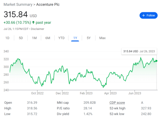Screen dimensions: 166x121
Task: Click the green current-price dot on chart
Action: coord(156,61)
